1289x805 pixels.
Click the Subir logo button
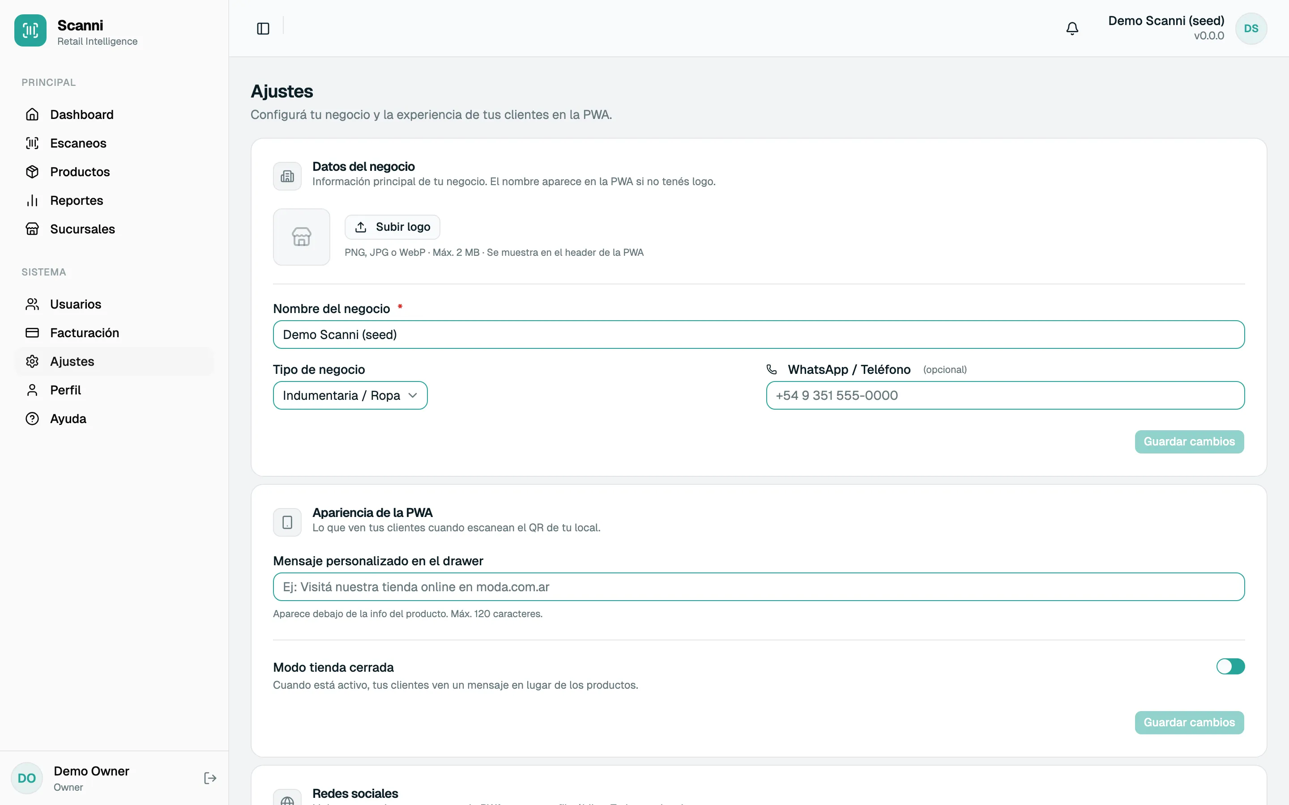tap(393, 227)
